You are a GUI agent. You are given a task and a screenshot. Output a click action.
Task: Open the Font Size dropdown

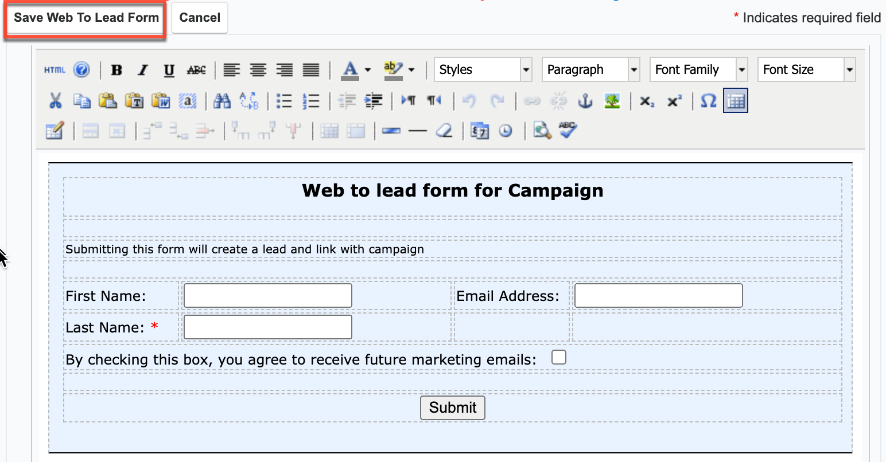pos(807,69)
